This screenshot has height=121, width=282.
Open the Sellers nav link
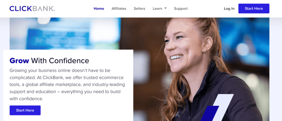pyautogui.click(x=139, y=9)
